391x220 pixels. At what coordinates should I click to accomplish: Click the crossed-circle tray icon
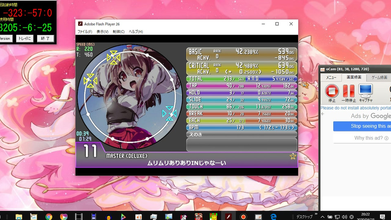(x=351, y=217)
